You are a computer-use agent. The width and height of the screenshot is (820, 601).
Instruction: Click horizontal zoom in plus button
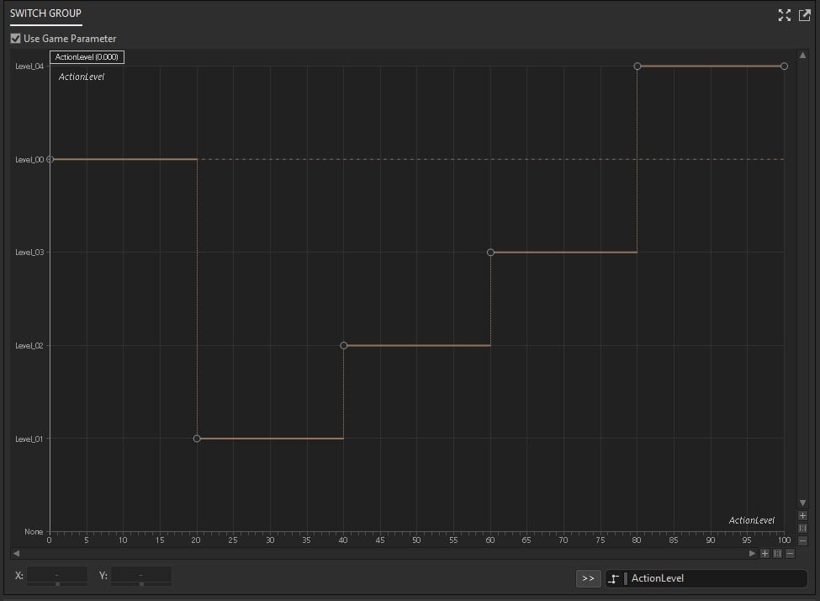pos(764,553)
